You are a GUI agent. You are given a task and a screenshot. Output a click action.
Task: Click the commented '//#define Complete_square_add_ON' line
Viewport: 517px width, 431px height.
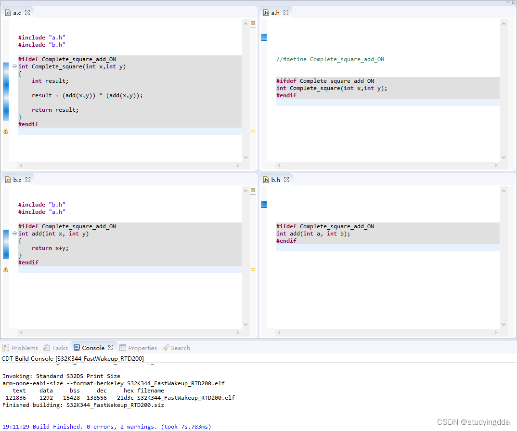[x=330, y=59]
